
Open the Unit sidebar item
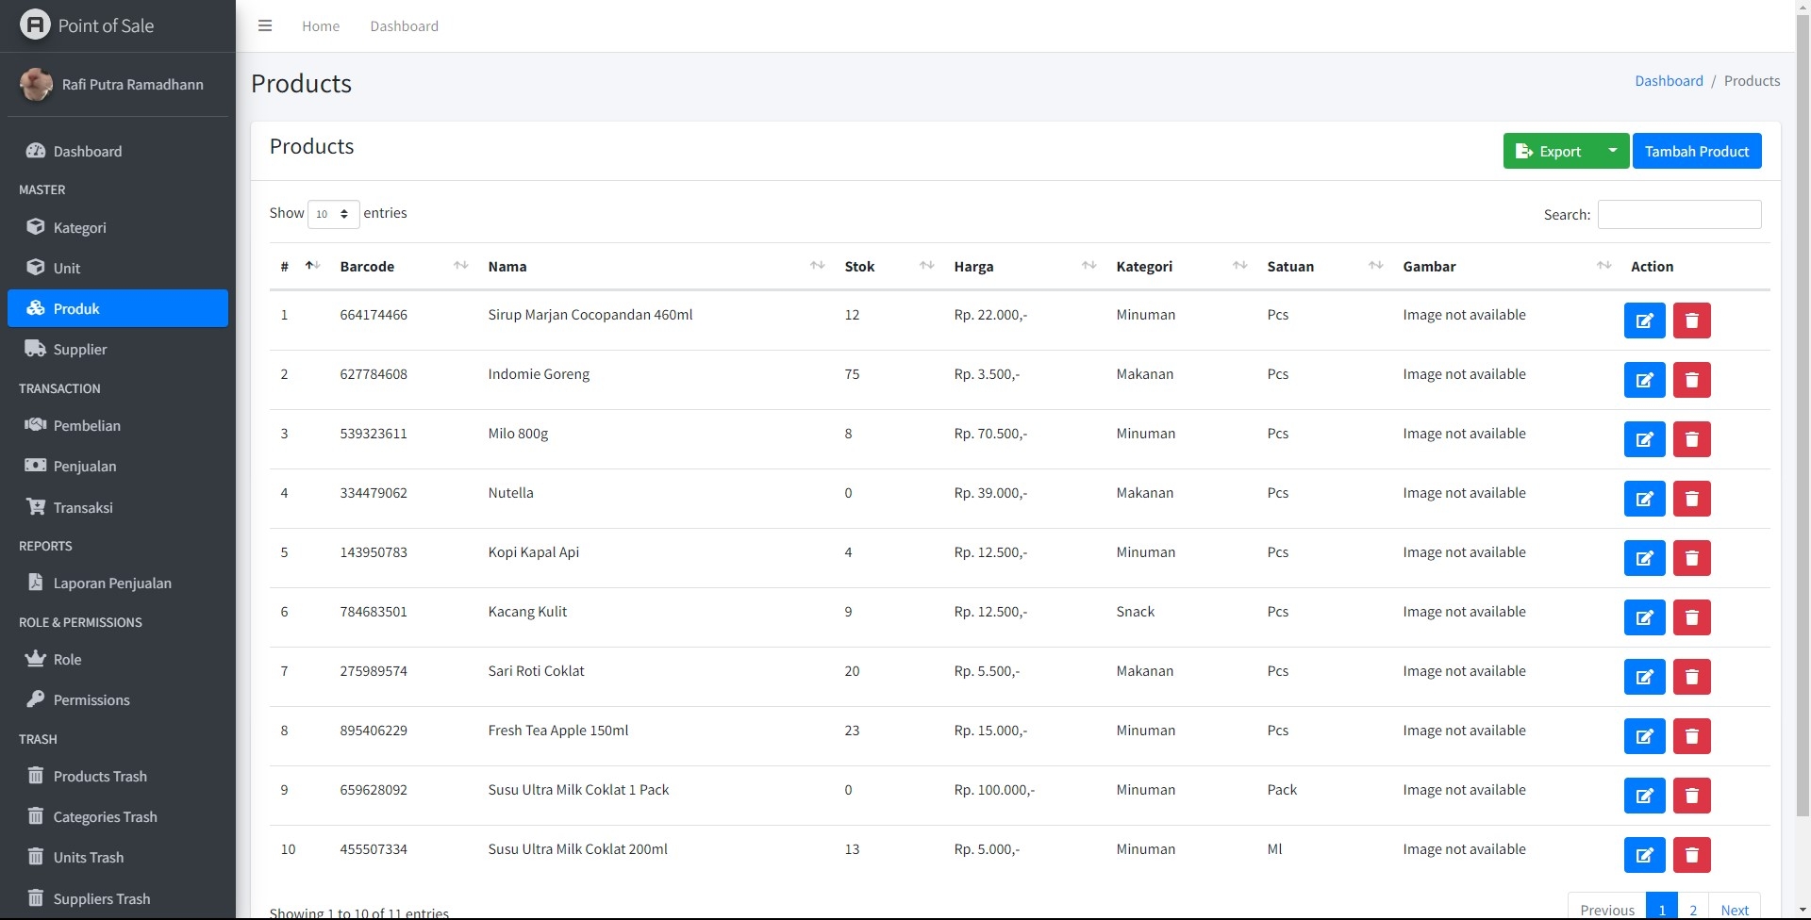[118, 268]
